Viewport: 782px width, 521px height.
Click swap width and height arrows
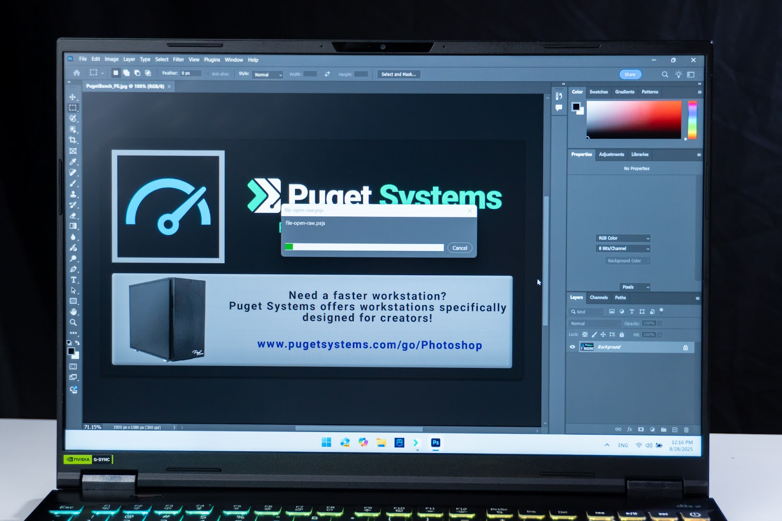[x=327, y=74]
